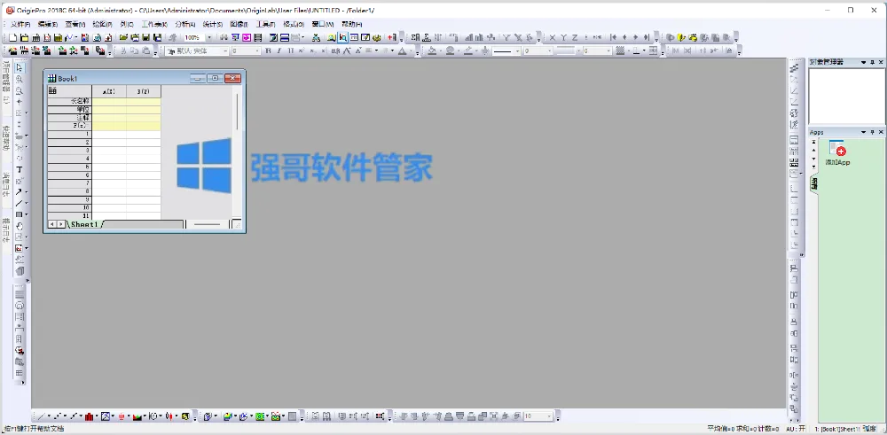The height and width of the screenshot is (435, 887).
Task: Open the 分析(A) menu
Action: pyautogui.click(x=185, y=24)
